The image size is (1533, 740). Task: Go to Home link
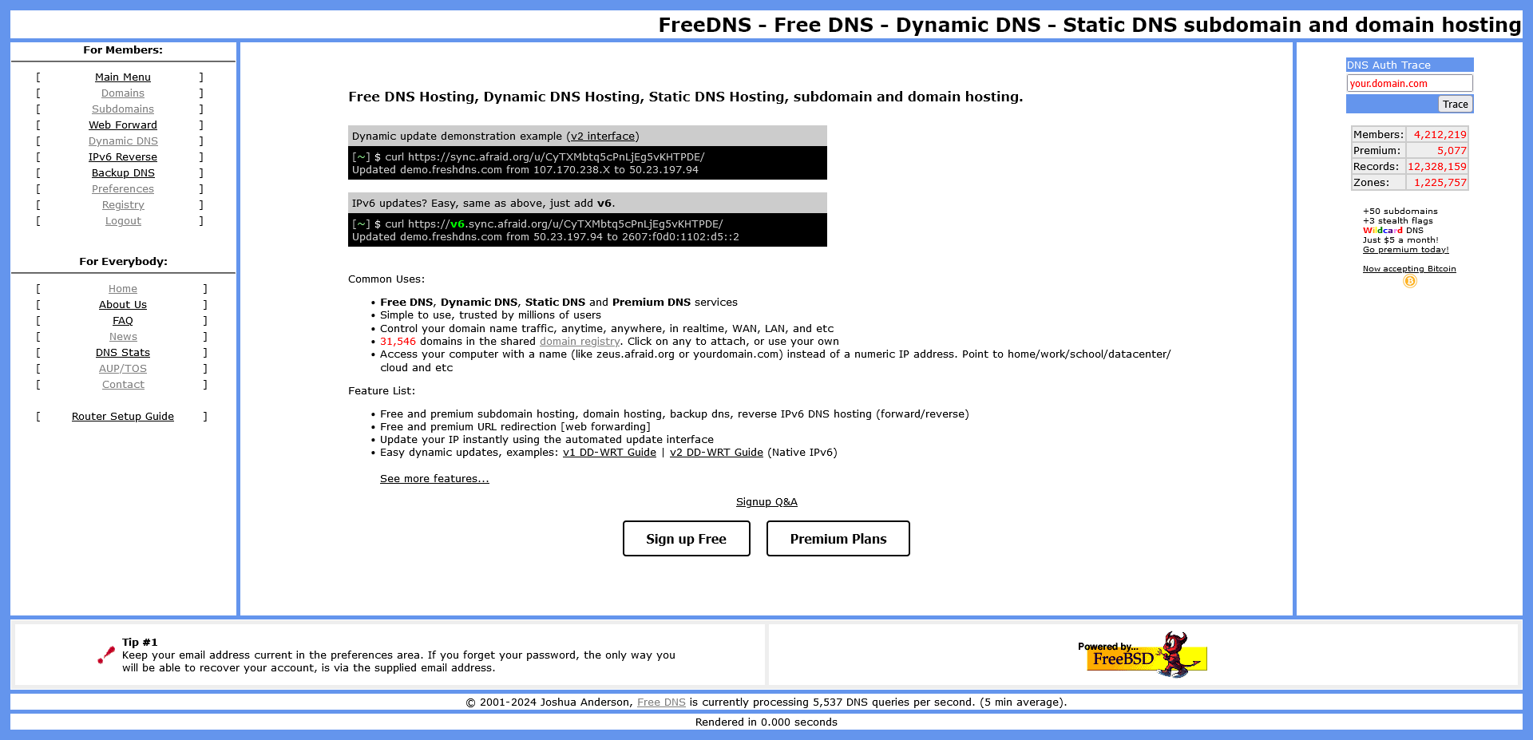click(x=123, y=289)
